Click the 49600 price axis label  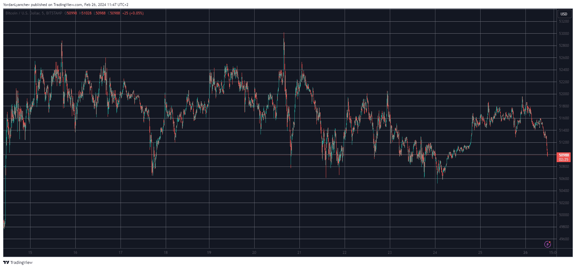pos(564,239)
